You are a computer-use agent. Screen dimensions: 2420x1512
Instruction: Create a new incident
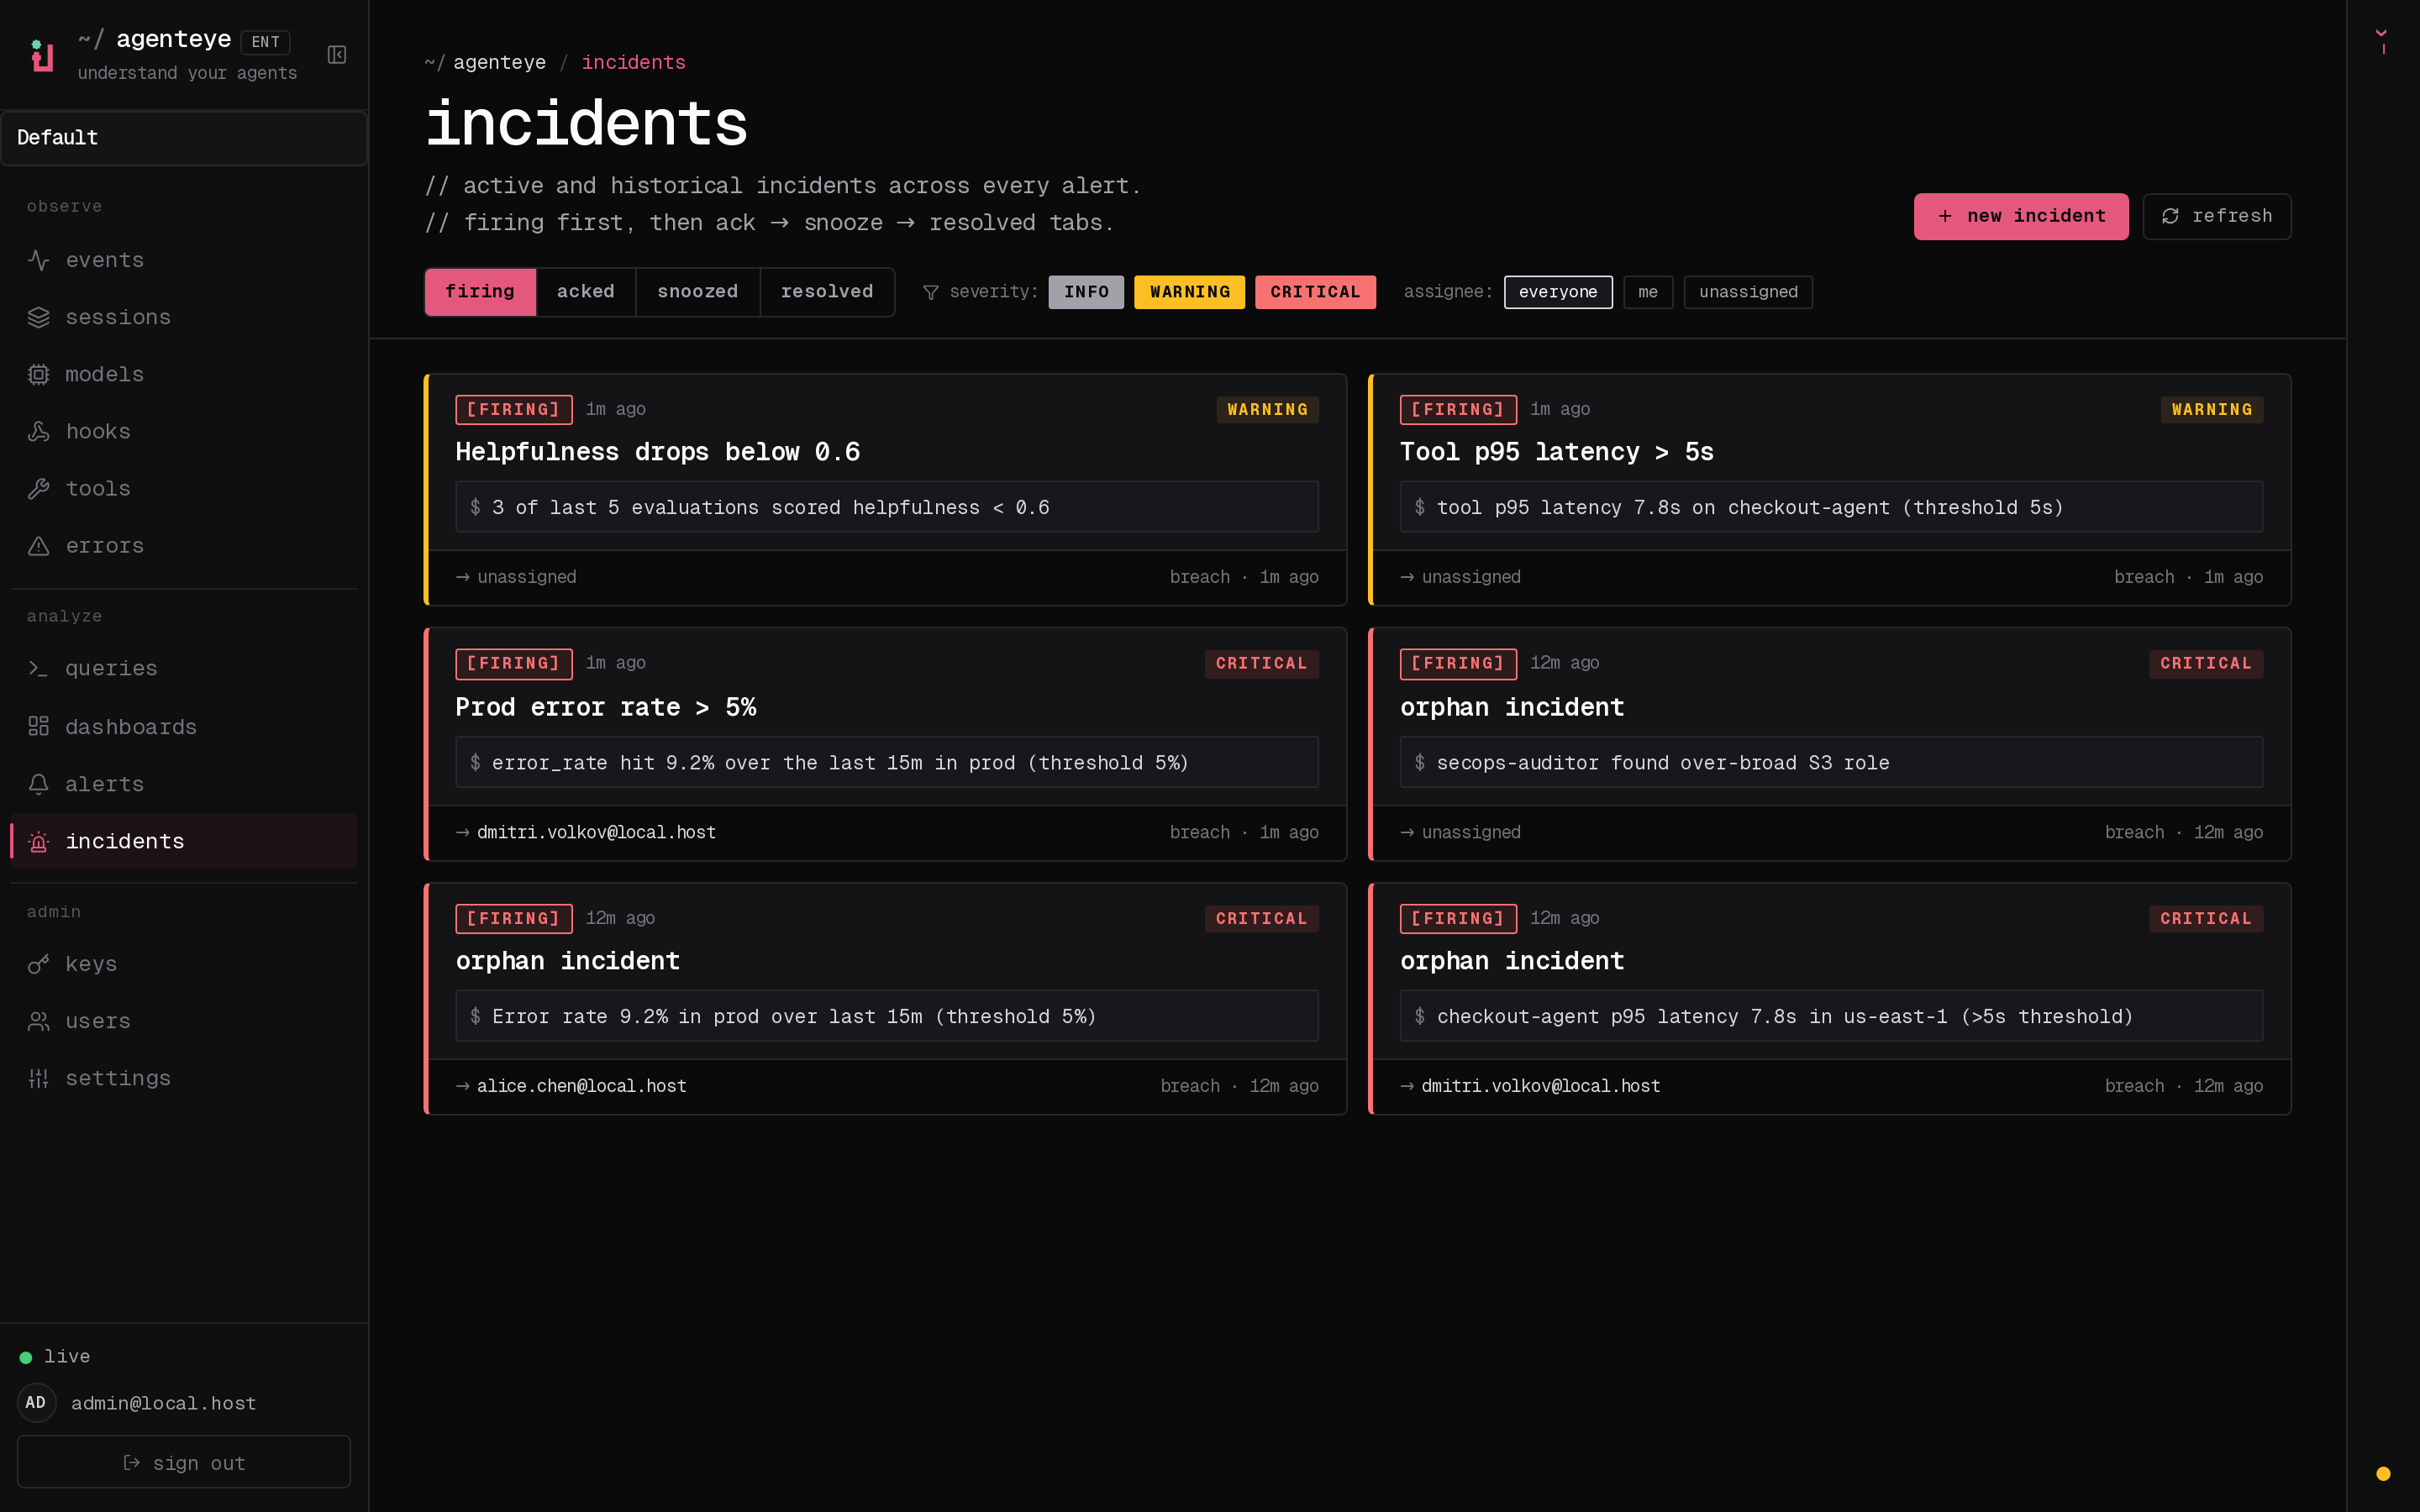(2021, 216)
